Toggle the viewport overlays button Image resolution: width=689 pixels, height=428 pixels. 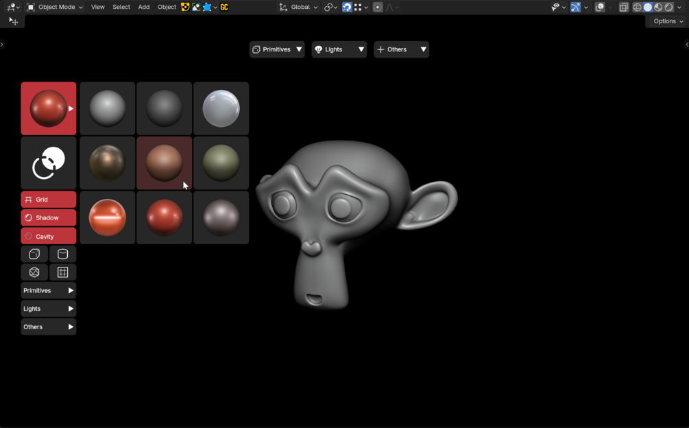point(600,7)
